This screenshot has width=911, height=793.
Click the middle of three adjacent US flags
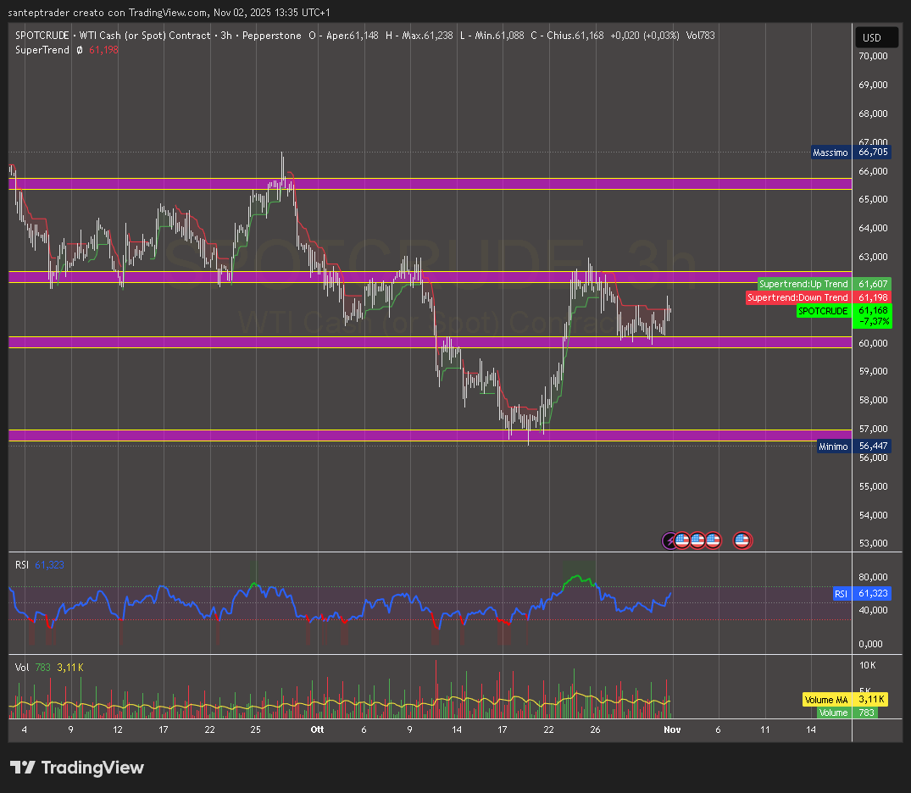[x=697, y=540]
